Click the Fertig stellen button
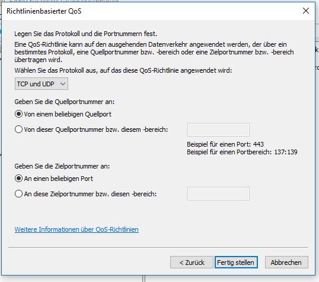Screen dimensions: 319x282 [x=236, y=262]
